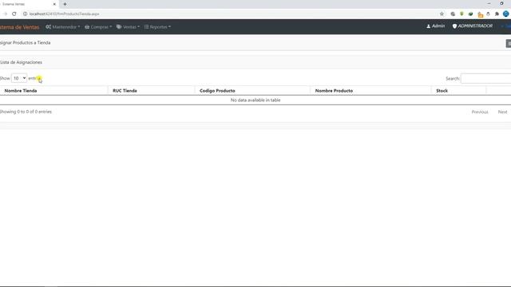The width and height of the screenshot is (511, 287).
Task: Click the ADMINISTRADOR role label
Action: click(476, 26)
